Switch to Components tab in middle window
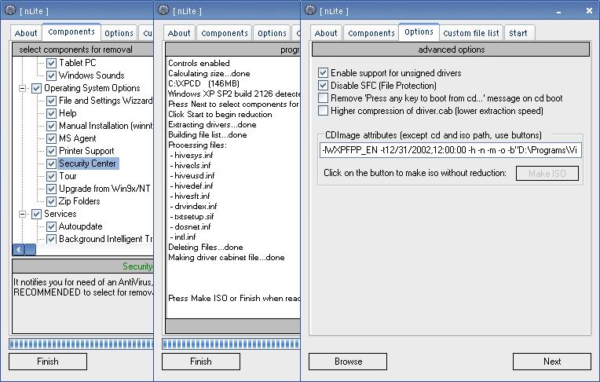The width and height of the screenshot is (600, 382). tap(225, 33)
